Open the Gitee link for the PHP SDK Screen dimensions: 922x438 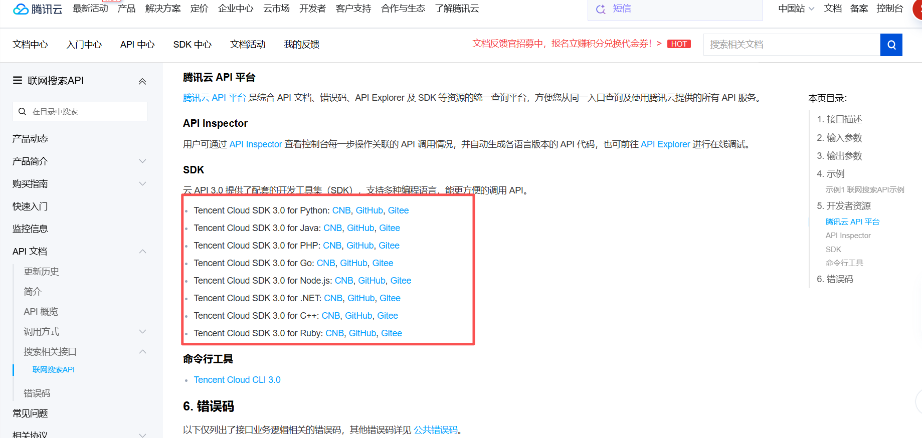tap(389, 246)
